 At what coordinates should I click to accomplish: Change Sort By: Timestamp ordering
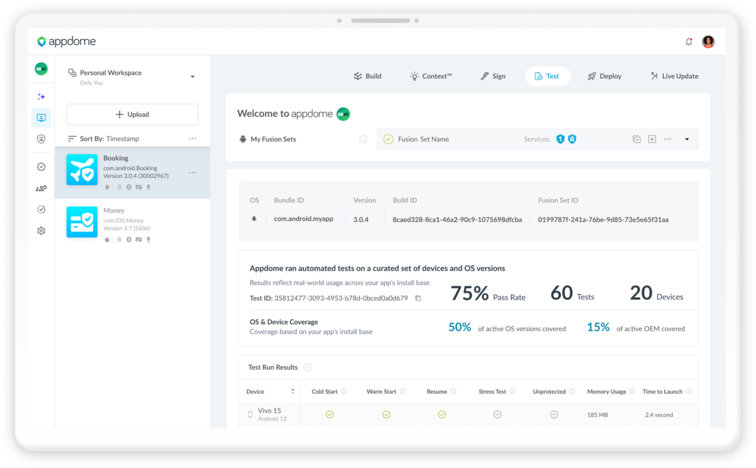point(109,139)
